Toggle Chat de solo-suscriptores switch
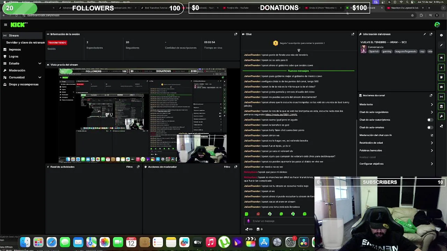The width and height of the screenshot is (447, 251). 430,120
